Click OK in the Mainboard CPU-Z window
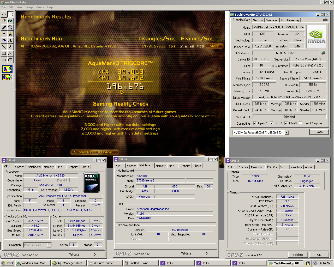 coord(207,253)
